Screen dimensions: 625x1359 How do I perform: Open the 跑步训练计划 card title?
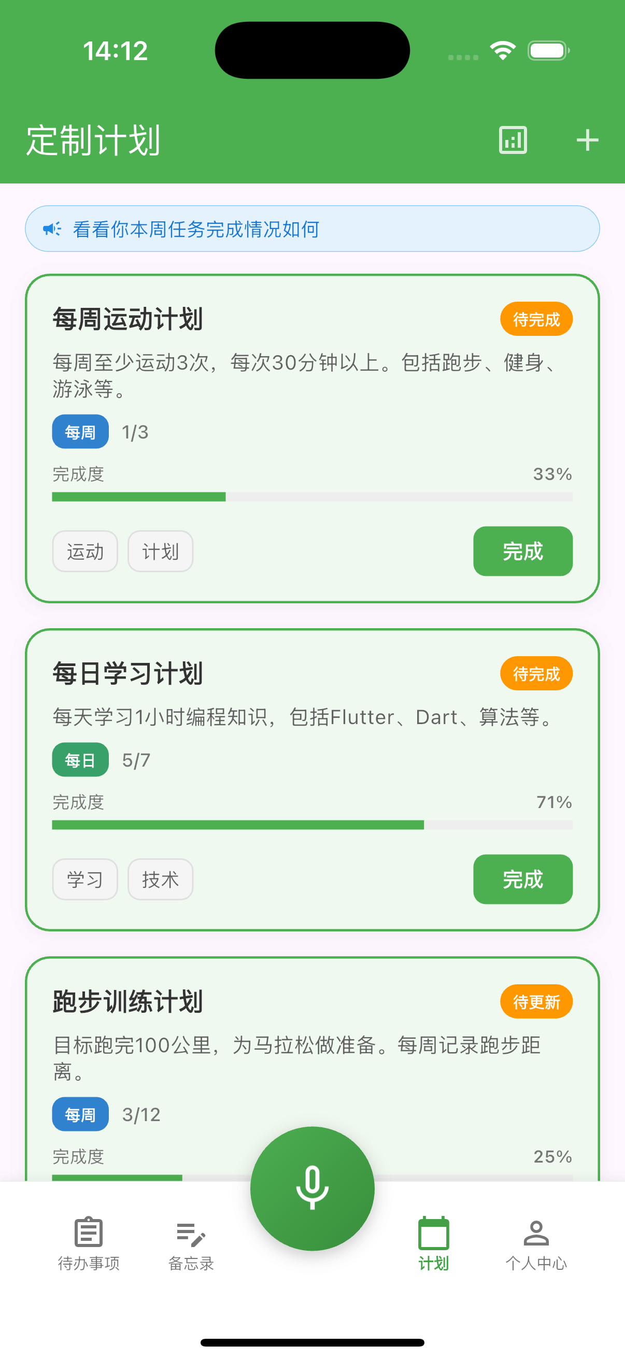pyautogui.click(x=127, y=1001)
